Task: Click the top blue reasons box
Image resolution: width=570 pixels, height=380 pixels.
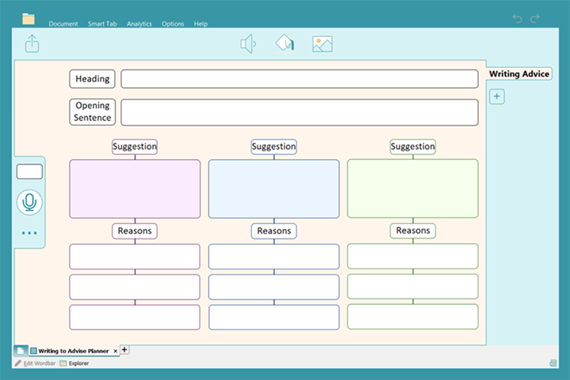Action: click(274, 256)
